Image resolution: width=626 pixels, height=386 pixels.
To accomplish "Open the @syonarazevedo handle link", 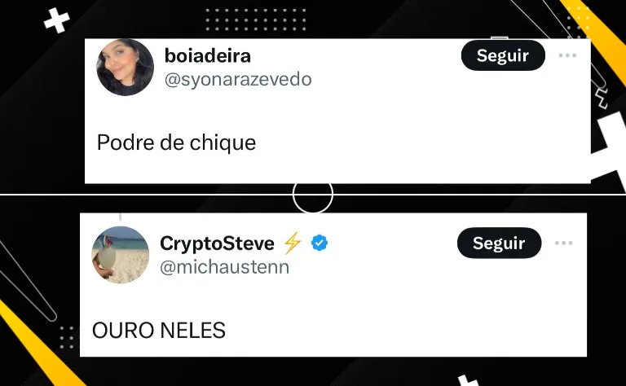I will (238, 79).
